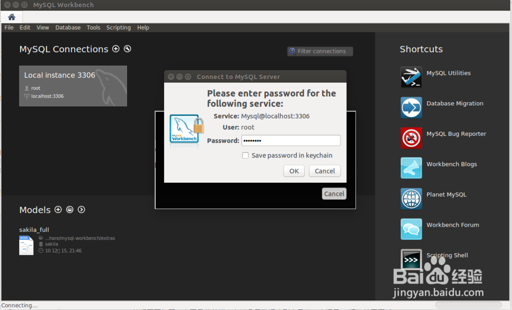Click the root user text on connection tile

pos(36,88)
